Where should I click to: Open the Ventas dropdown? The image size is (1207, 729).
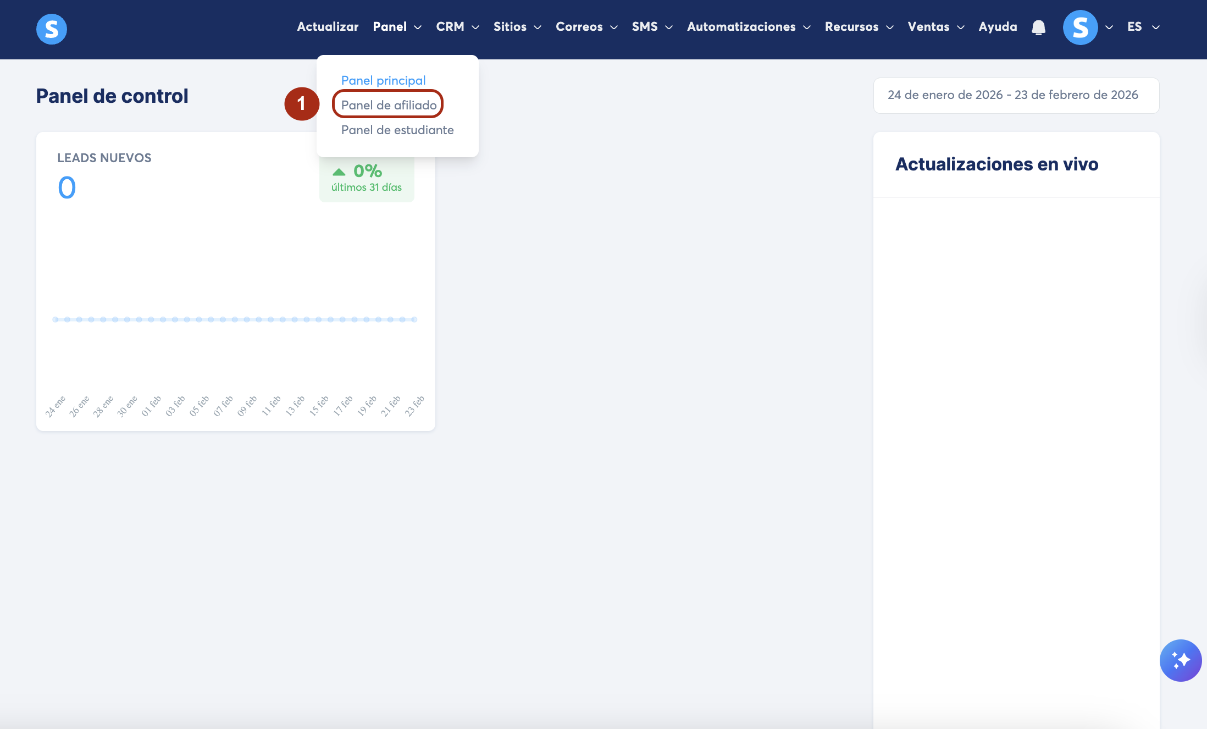pos(936,27)
